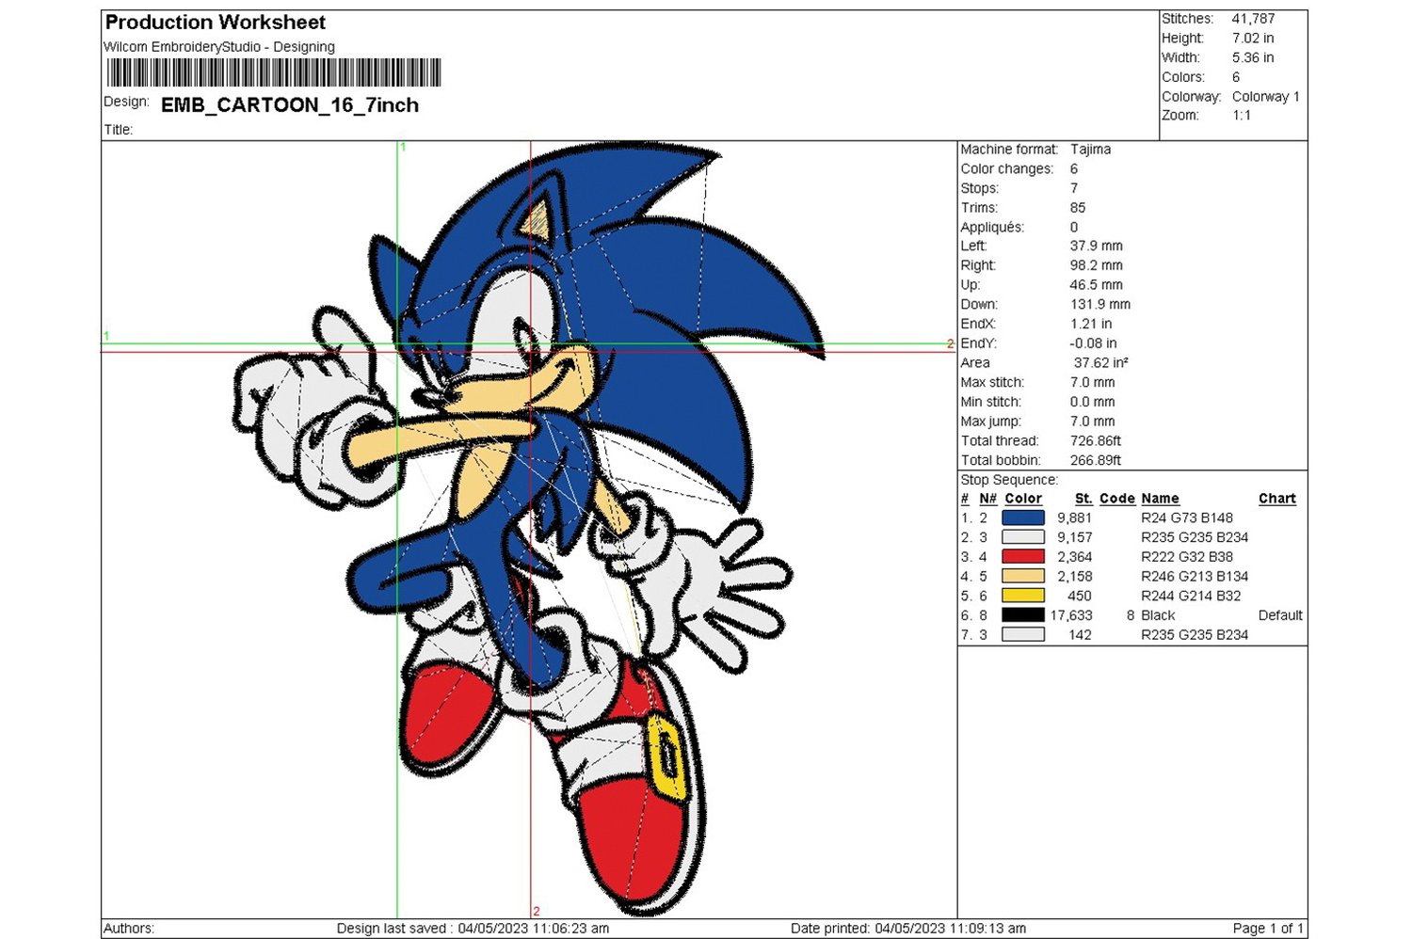Click the "Black" color name in row 6
The image size is (1412, 939).
point(1158,615)
